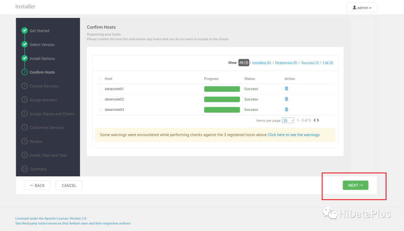
Task: Go to previous page arrow in pagination
Action: (x=315, y=120)
